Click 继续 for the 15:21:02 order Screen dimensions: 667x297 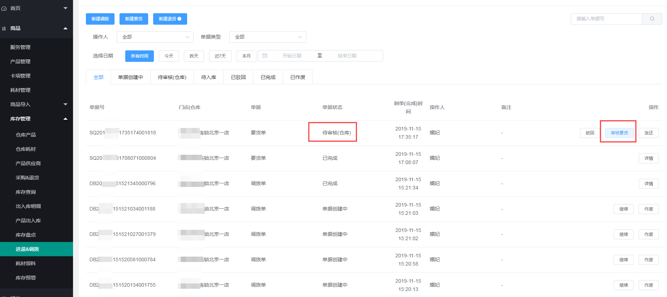coord(624,234)
